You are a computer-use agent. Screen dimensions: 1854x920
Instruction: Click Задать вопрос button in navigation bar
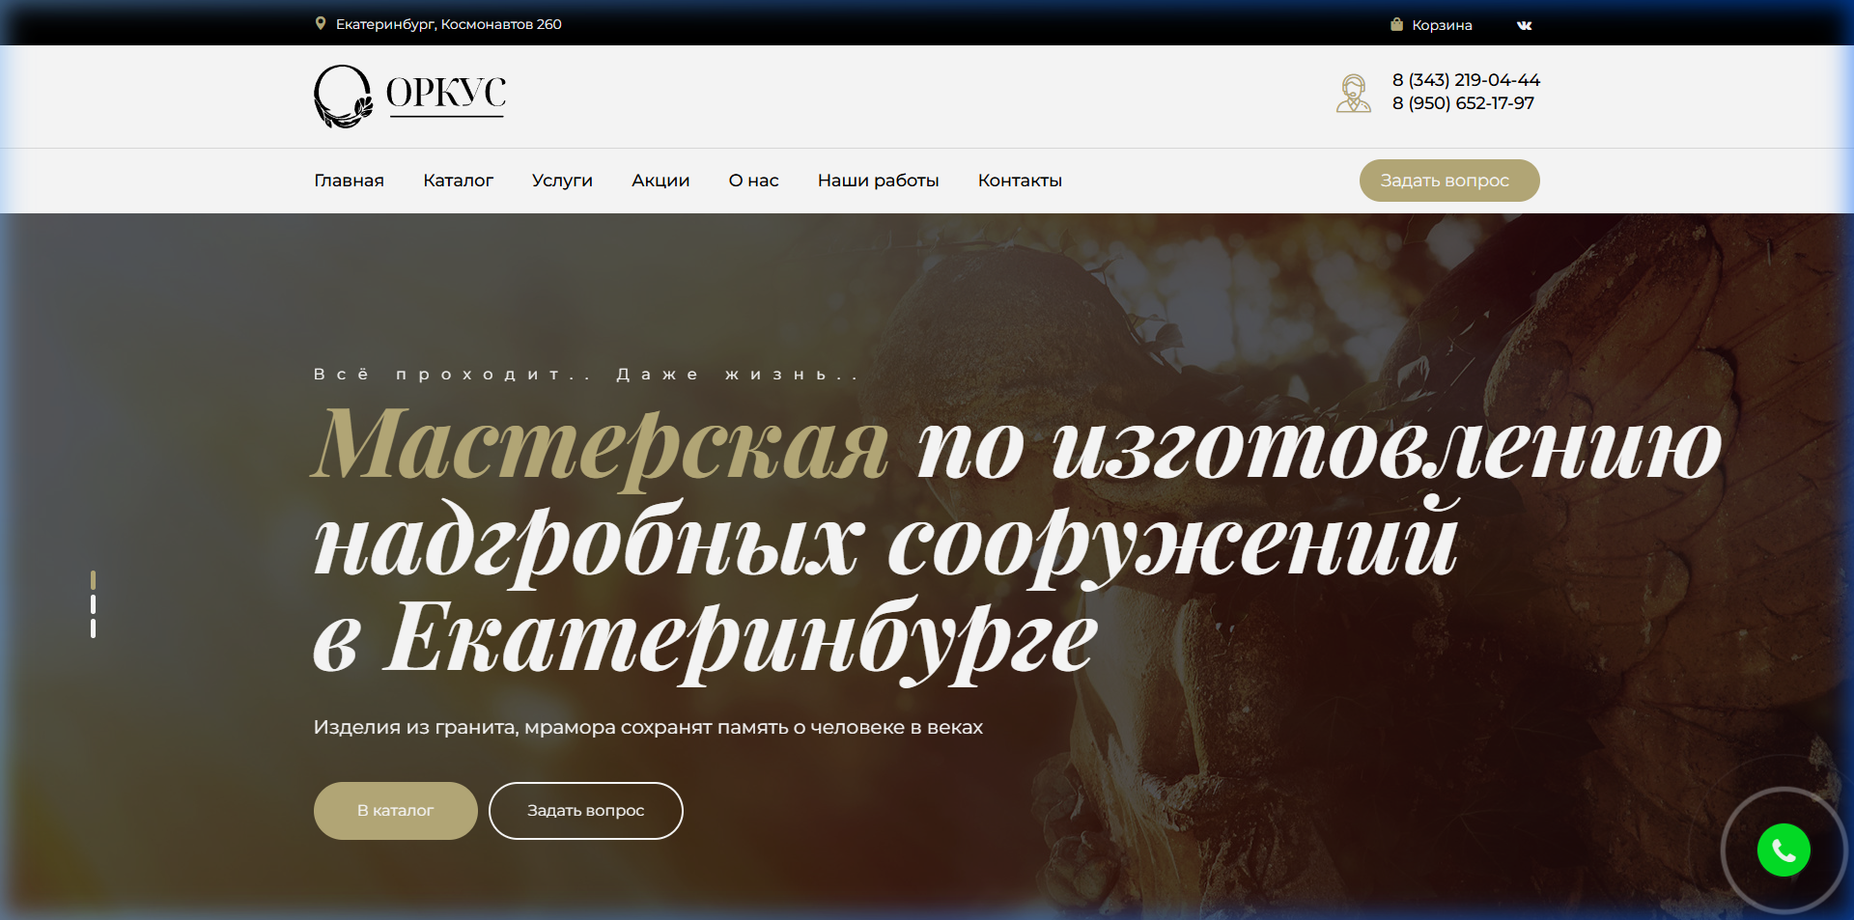[x=1449, y=181]
